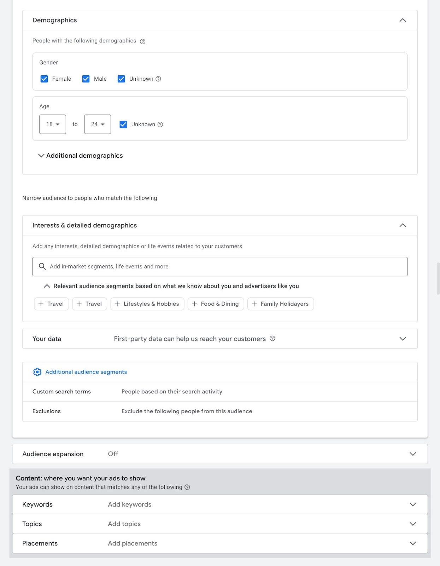
Task: Click the search magnifier icon in segments field
Action: tap(42, 266)
